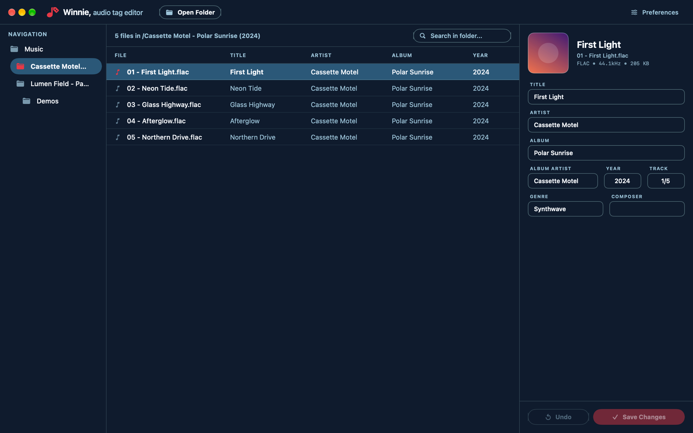Click the Save Changes button

tap(639, 417)
